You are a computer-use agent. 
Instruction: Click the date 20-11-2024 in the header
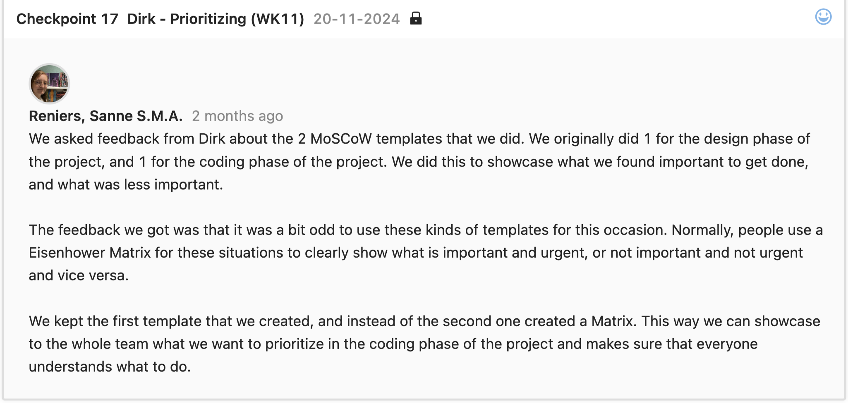pyautogui.click(x=357, y=19)
